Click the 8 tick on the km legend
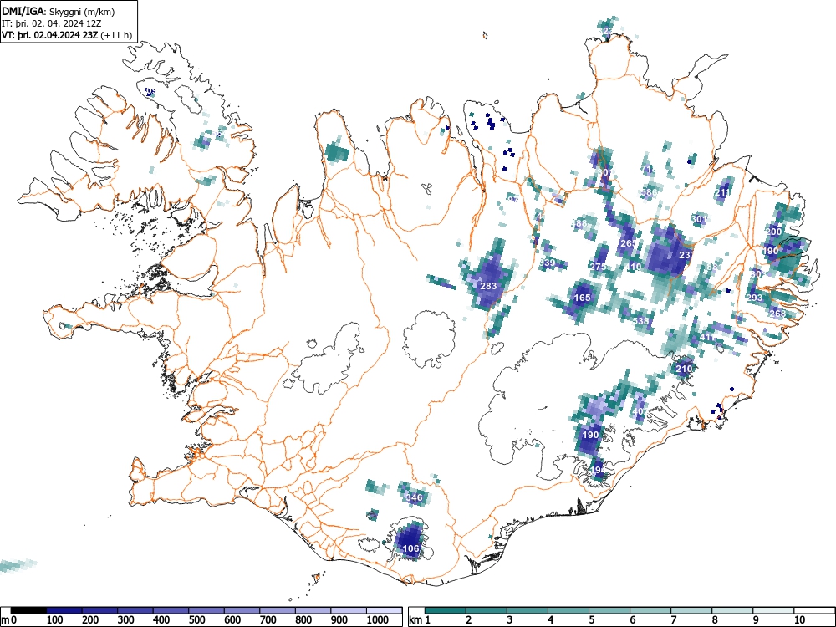Viewport: 836px width, 627px height. (715, 620)
